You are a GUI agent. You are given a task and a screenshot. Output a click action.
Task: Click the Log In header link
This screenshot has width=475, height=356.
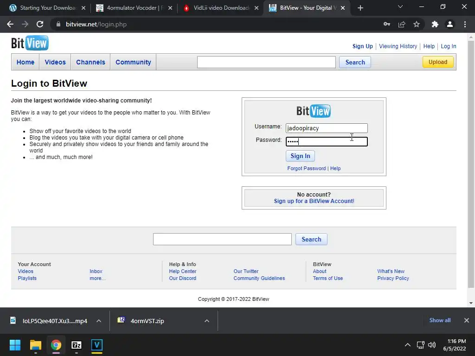tap(449, 46)
